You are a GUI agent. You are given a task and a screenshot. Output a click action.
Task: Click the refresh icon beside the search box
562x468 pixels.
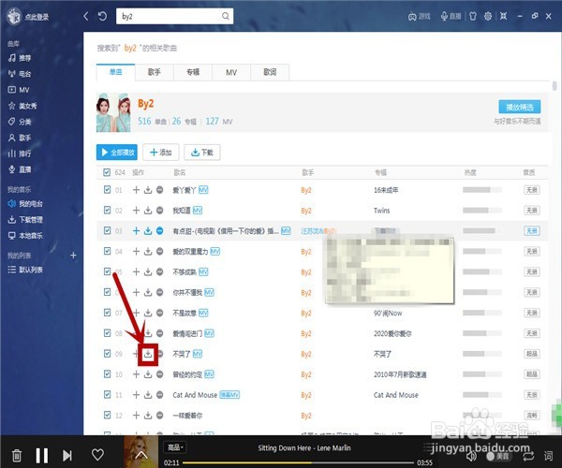point(102,16)
